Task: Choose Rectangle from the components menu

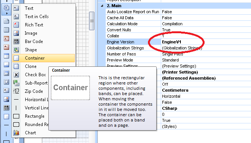Action: tap(31, 116)
